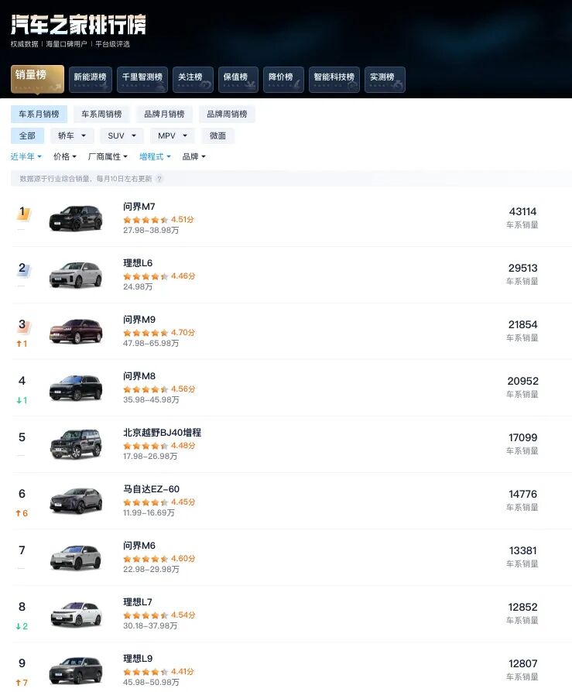Click the 4.70分 star rating of 问界M9

[159, 332]
